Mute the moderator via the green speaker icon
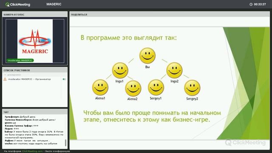Image resolution: width=272 pixels, height=153 pixels. tap(64, 79)
